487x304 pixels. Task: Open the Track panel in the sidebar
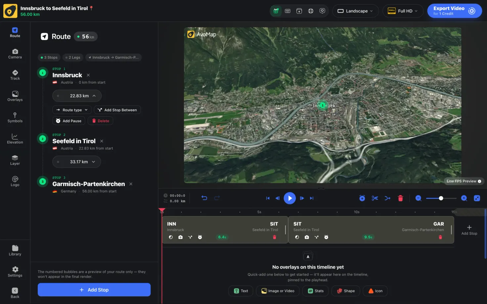pos(15,75)
